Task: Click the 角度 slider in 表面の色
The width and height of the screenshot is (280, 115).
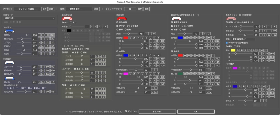Action: 129,34
